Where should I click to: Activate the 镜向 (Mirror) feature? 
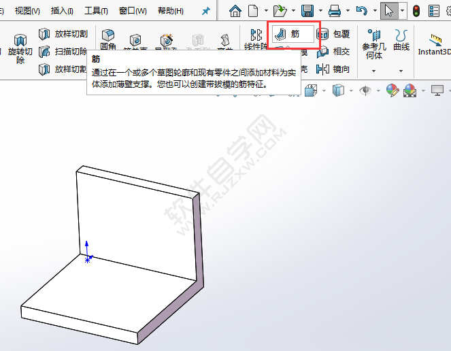click(333, 69)
